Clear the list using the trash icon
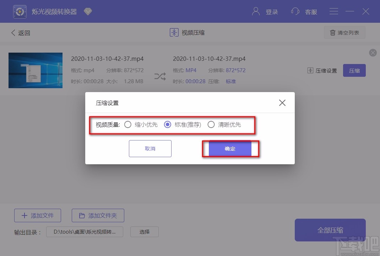The height and width of the screenshot is (256, 380). click(x=332, y=32)
